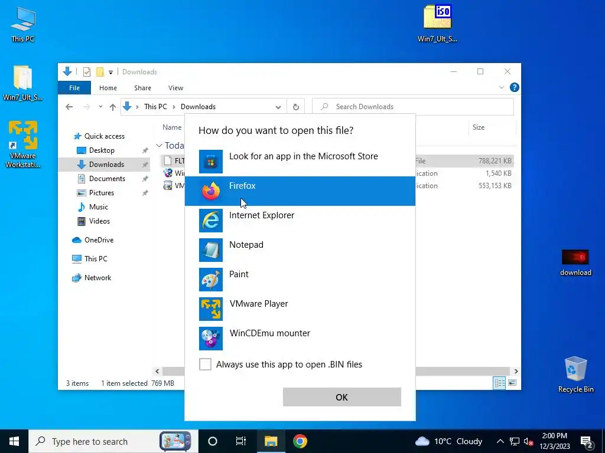Select Firefox to open the file

(300, 191)
